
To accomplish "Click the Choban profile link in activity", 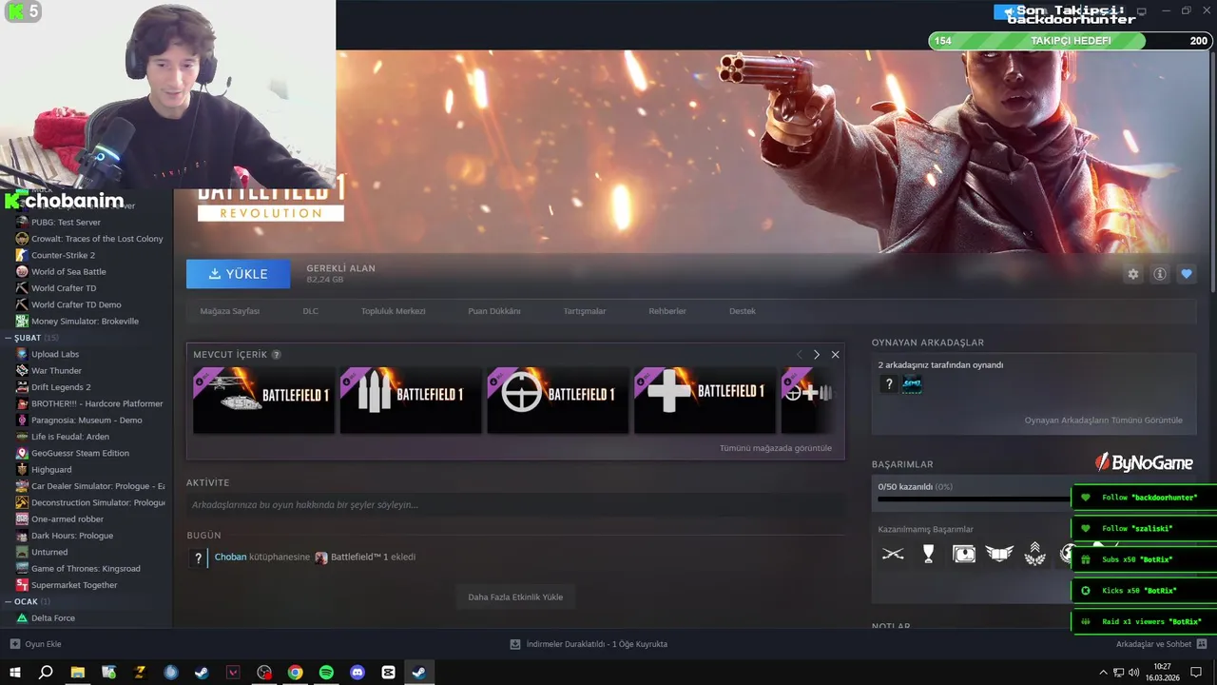I will tap(230, 558).
